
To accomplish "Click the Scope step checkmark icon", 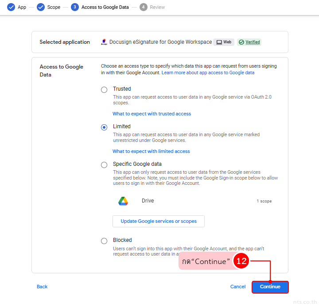I will (x=41, y=7).
